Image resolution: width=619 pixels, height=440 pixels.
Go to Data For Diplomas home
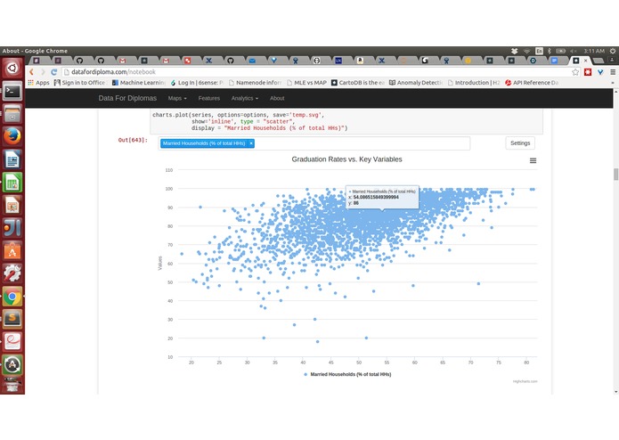coord(127,98)
